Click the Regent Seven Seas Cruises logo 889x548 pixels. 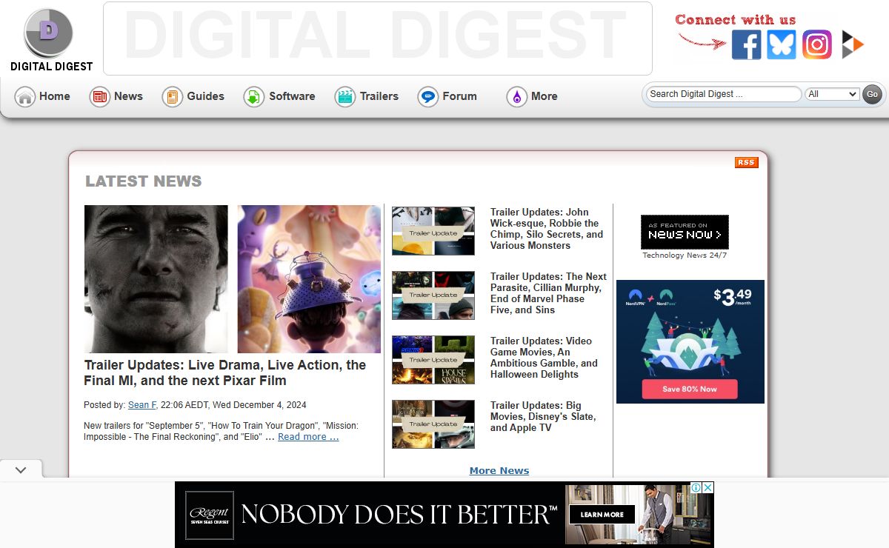(x=209, y=515)
